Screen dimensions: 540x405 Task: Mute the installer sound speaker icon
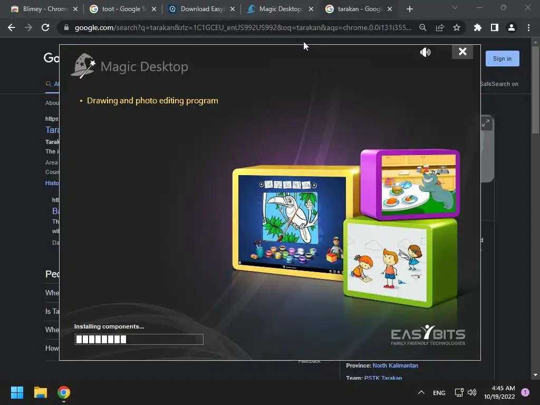click(x=426, y=52)
